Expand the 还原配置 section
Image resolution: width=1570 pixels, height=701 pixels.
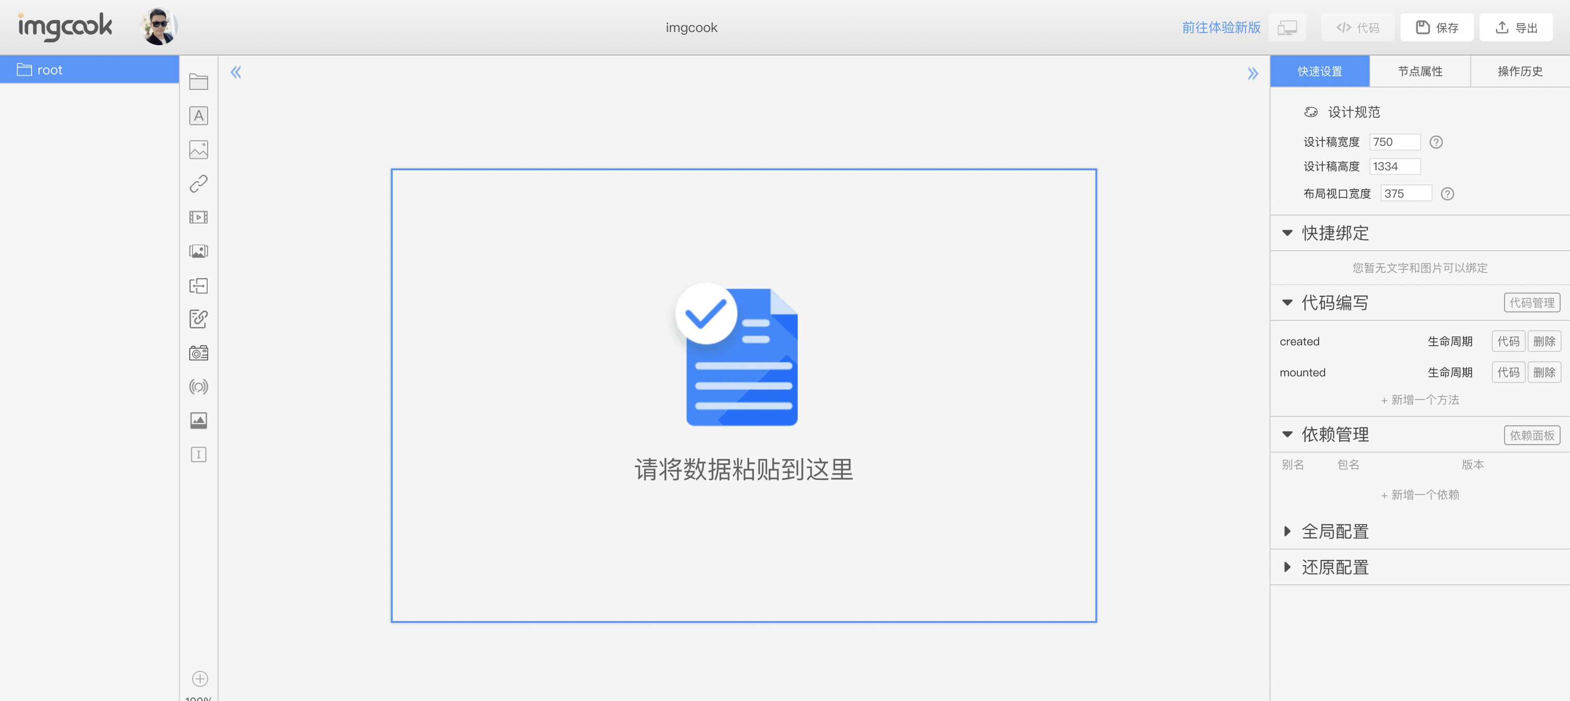1287,567
